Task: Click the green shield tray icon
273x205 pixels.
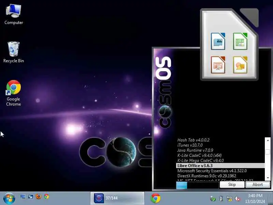Action: [213, 199]
